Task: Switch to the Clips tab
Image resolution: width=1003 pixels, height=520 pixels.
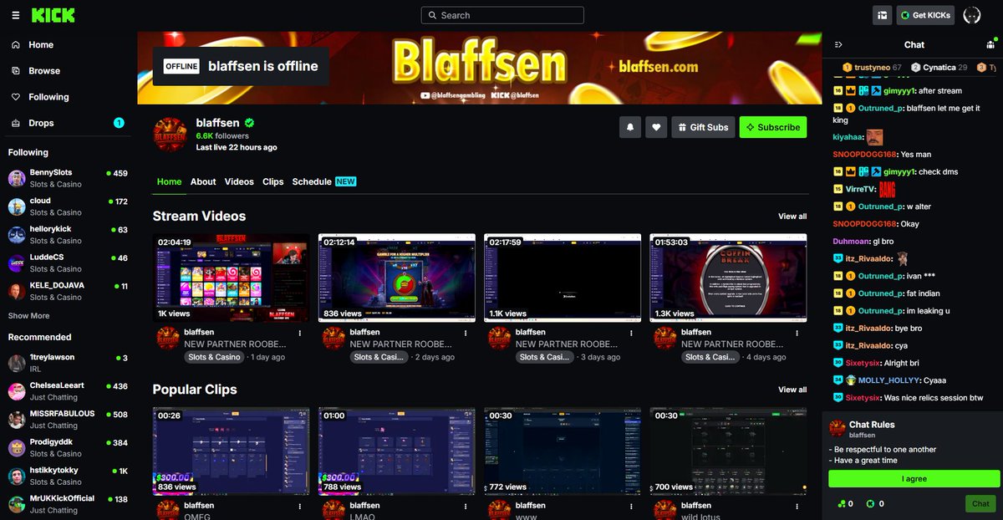Action: (x=273, y=181)
